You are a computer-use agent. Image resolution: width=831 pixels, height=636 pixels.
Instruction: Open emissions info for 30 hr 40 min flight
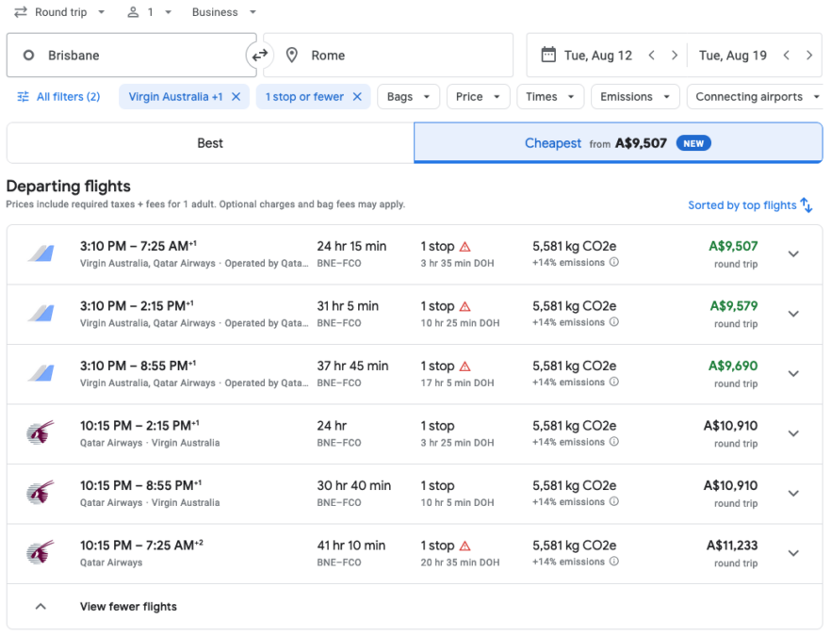pyautogui.click(x=613, y=501)
